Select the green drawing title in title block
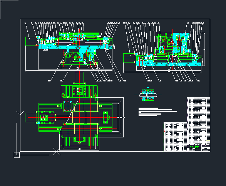 pos(194,146)
